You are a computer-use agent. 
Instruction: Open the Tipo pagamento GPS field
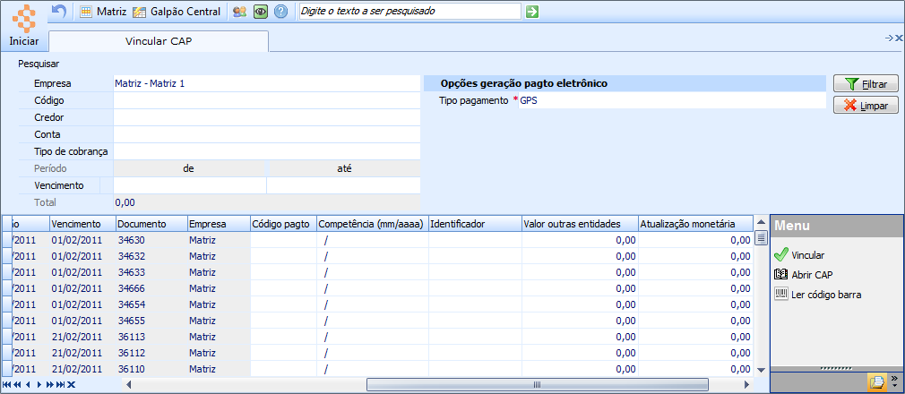tap(672, 100)
